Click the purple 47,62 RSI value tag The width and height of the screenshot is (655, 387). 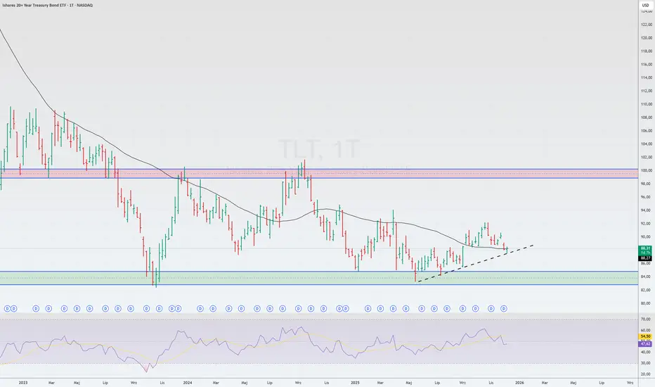pyautogui.click(x=645, y=343)
